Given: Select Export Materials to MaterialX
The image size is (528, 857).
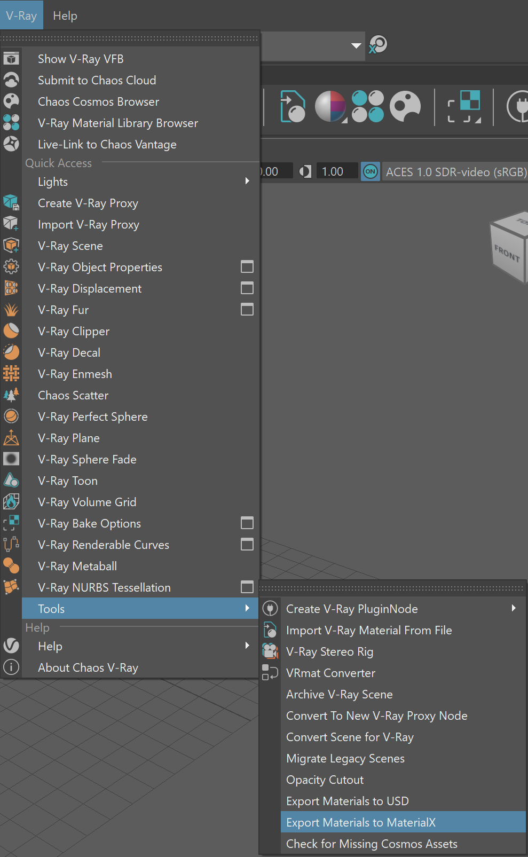Looking at the screenshot, I should (403, 822).
